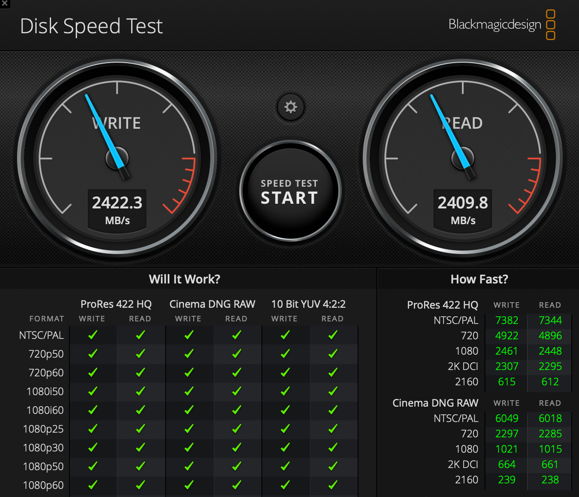The image size is (579, 497).
Task: Click the Will It Work? heading
Action: coord(184,279)
